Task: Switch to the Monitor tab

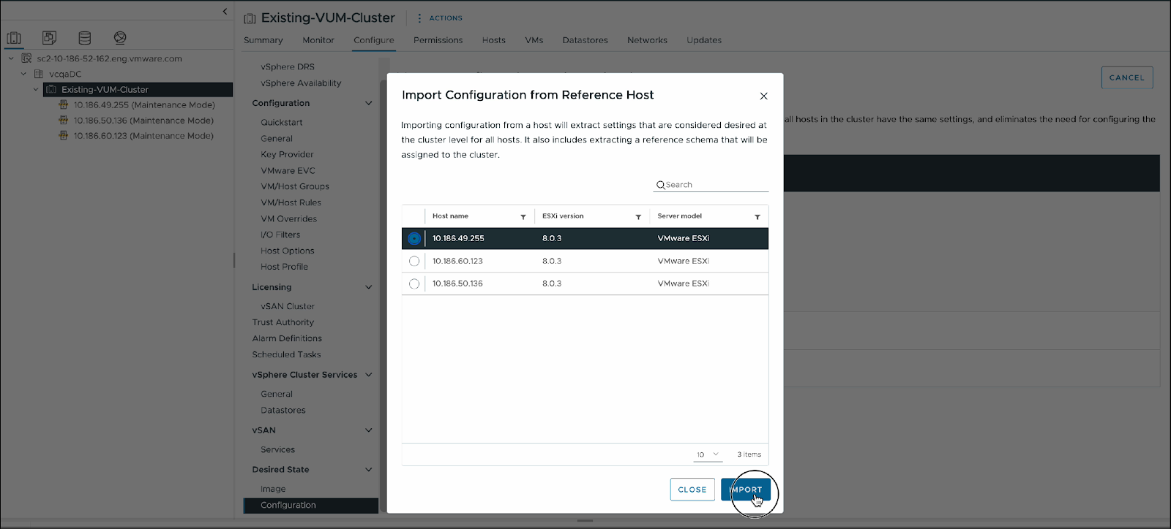Action: [318, 40]
